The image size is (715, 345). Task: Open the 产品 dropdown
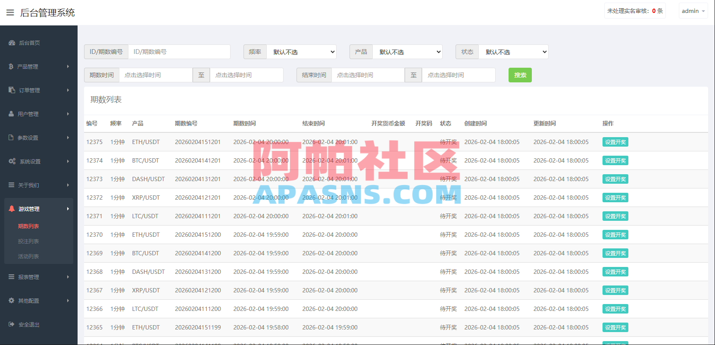[x=408, y=52]
